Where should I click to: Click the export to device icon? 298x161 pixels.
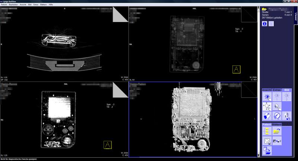point(277,141)
